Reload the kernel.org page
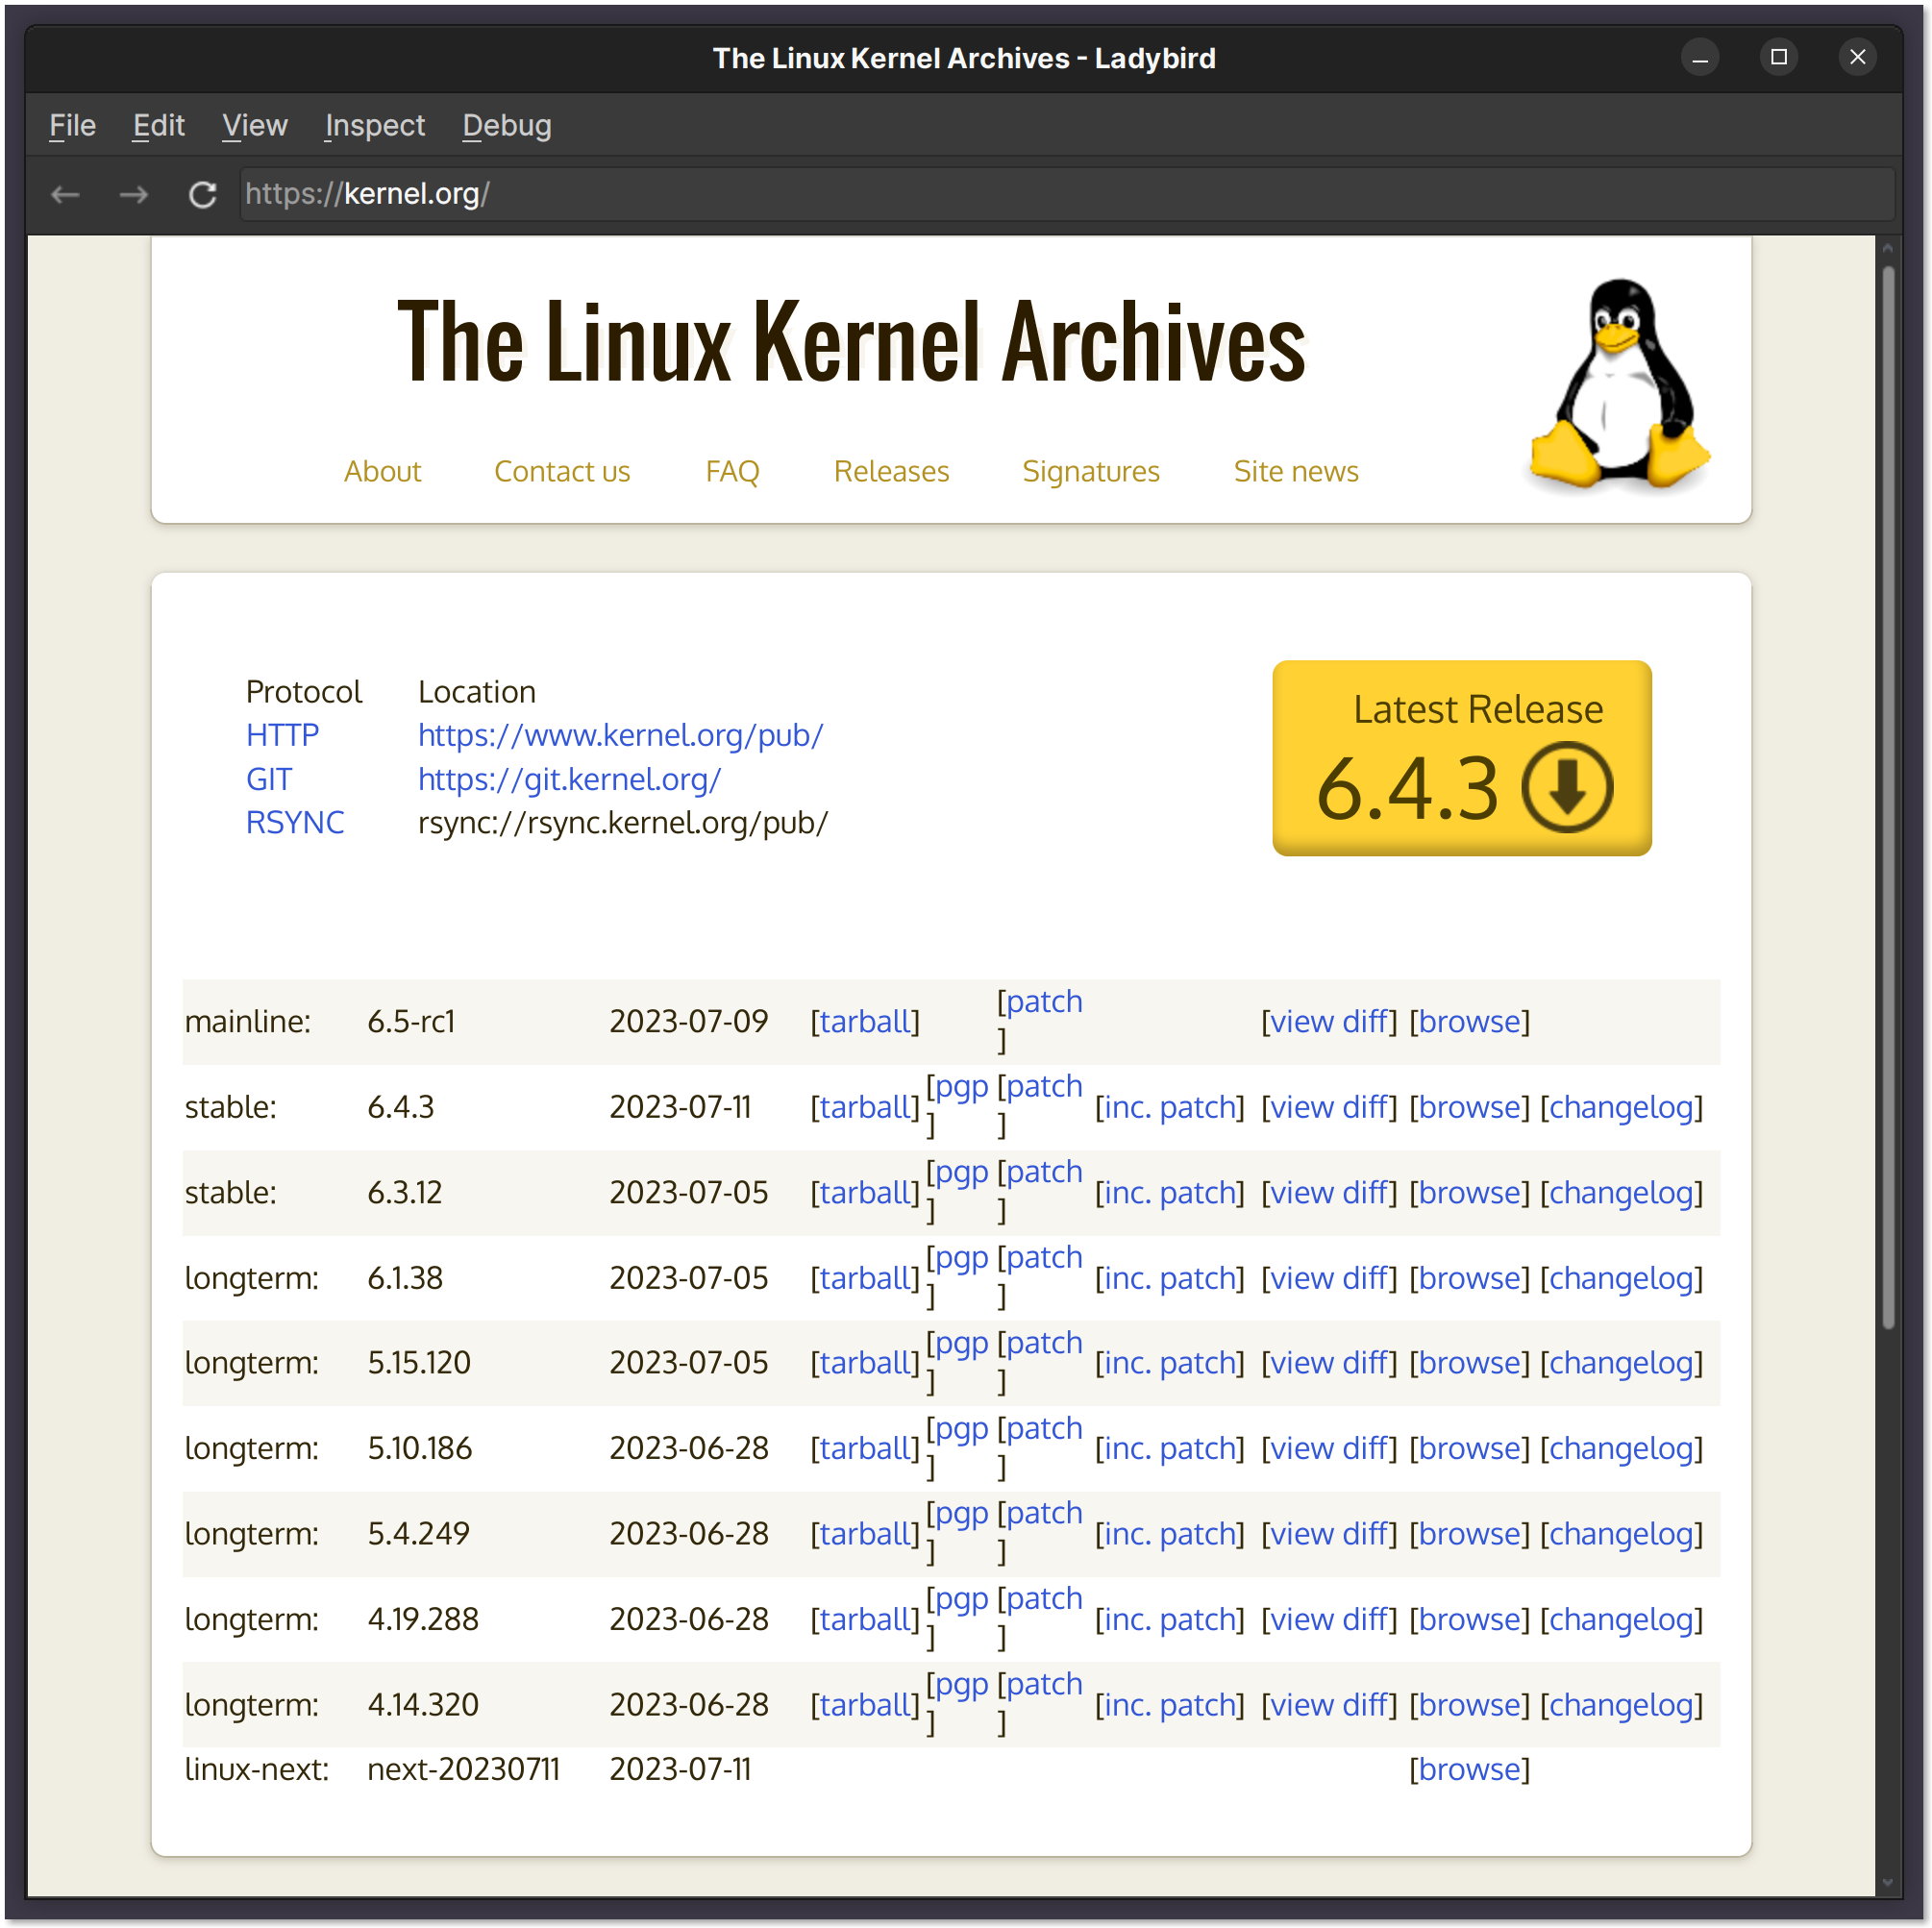This screenshot has height=1928, width=1932. [203, 194]
